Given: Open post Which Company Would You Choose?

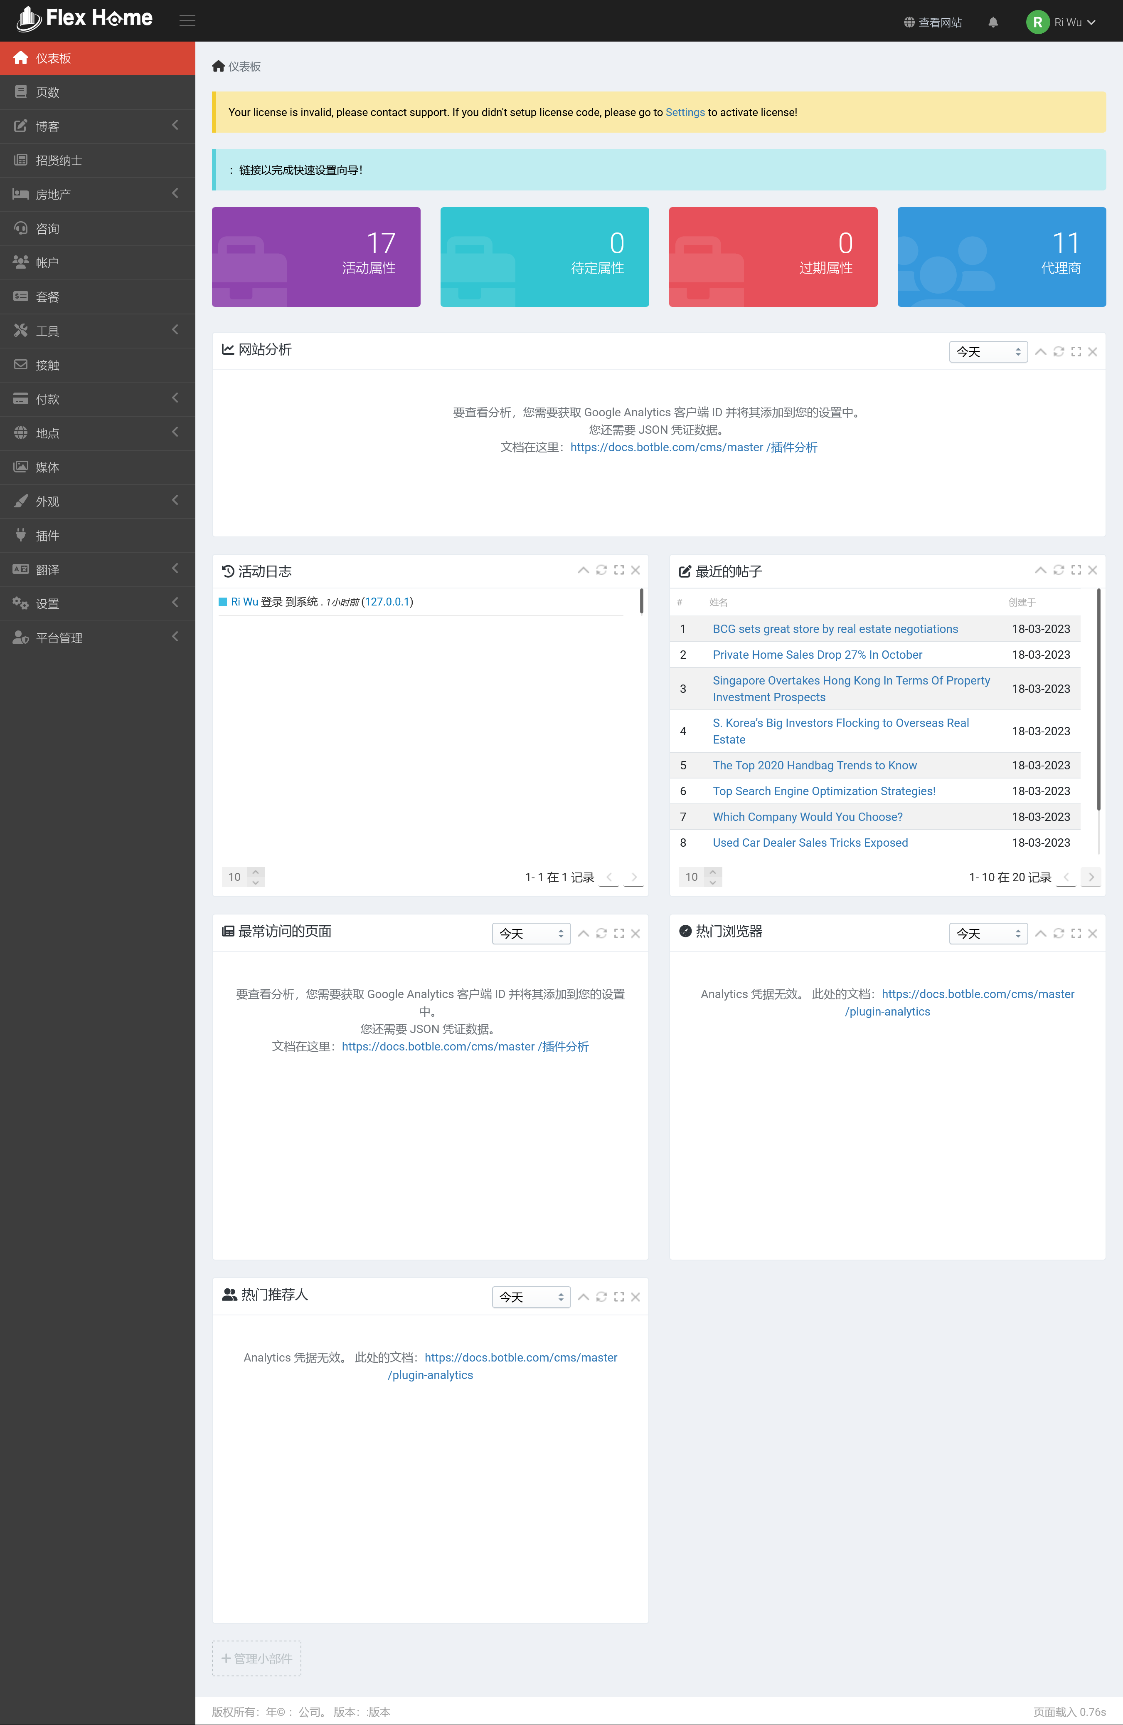Looking at the screenshot, I should pos(808,817).
